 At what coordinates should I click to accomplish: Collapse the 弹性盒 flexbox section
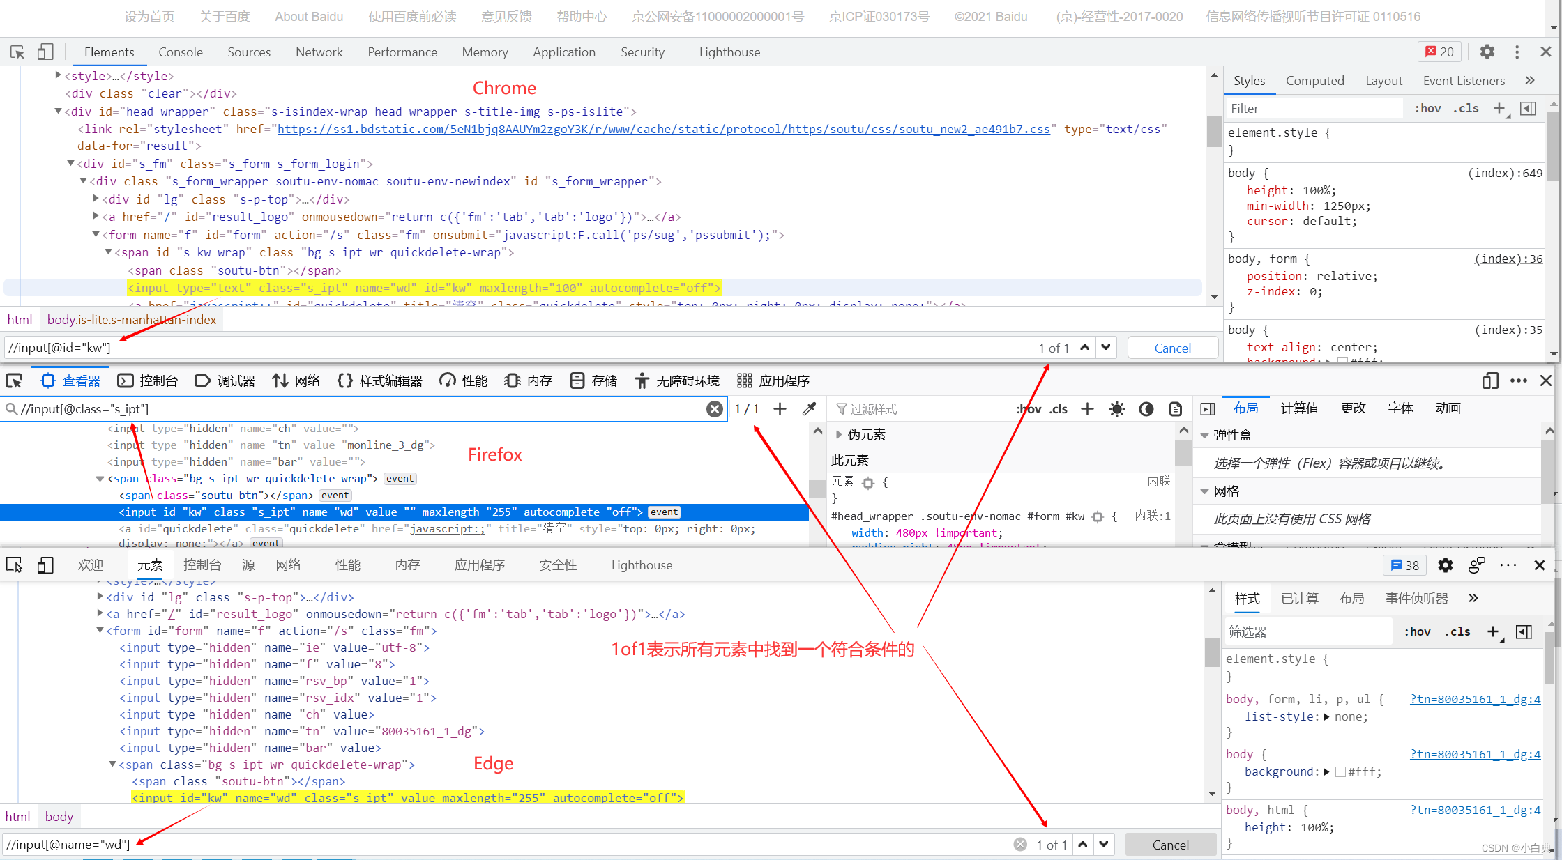point(1204,436)
